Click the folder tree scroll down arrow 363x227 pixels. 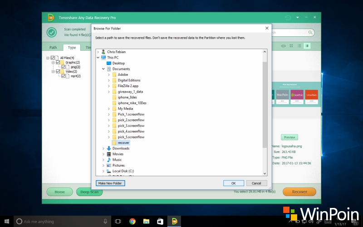265,173
